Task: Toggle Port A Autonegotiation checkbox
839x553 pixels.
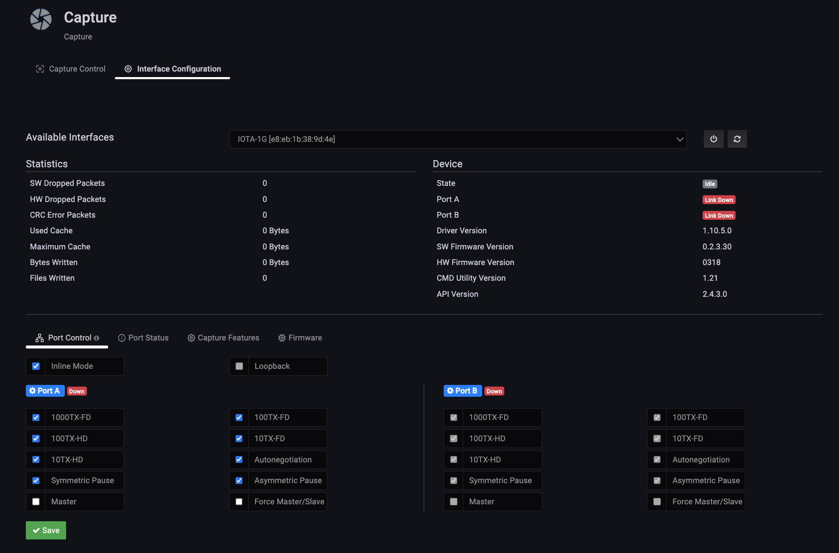Action: 239,460
